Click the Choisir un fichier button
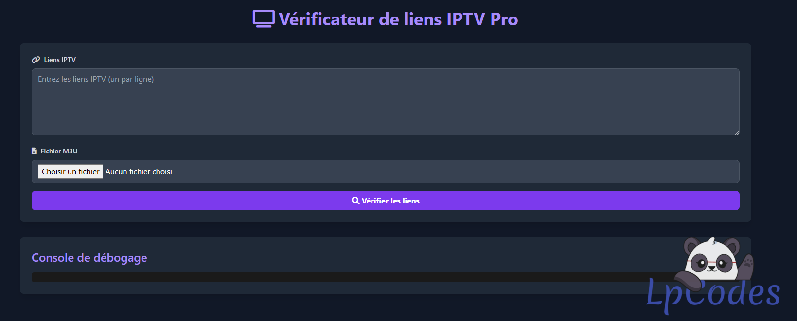Viewport: 797px width, 321px height. click(70, 171)
